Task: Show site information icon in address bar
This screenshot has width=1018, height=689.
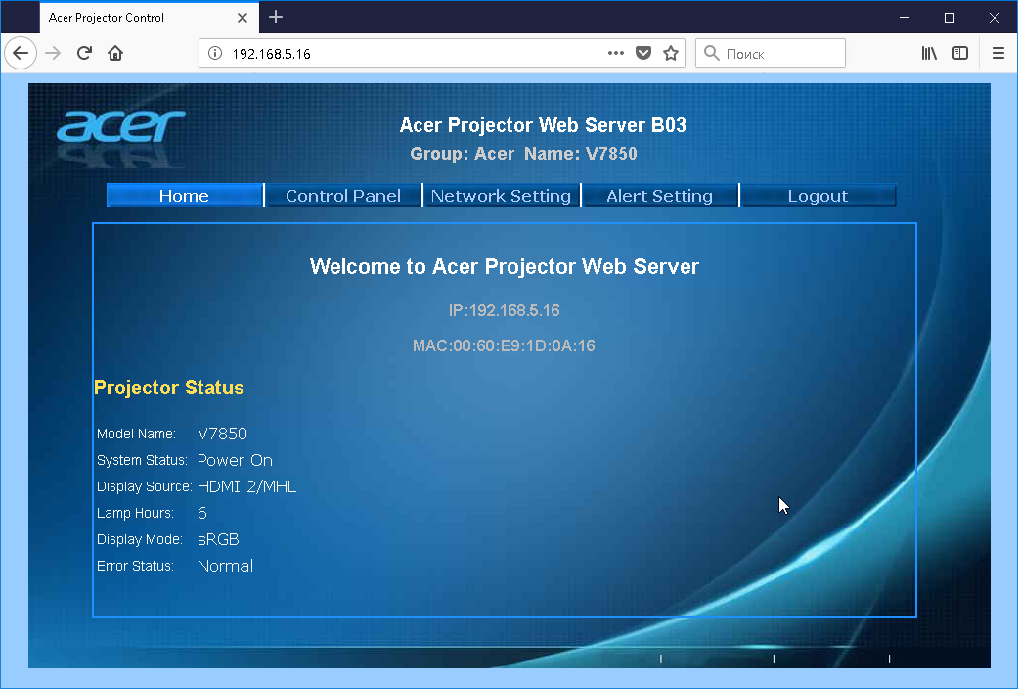Action: coord(215,53)
